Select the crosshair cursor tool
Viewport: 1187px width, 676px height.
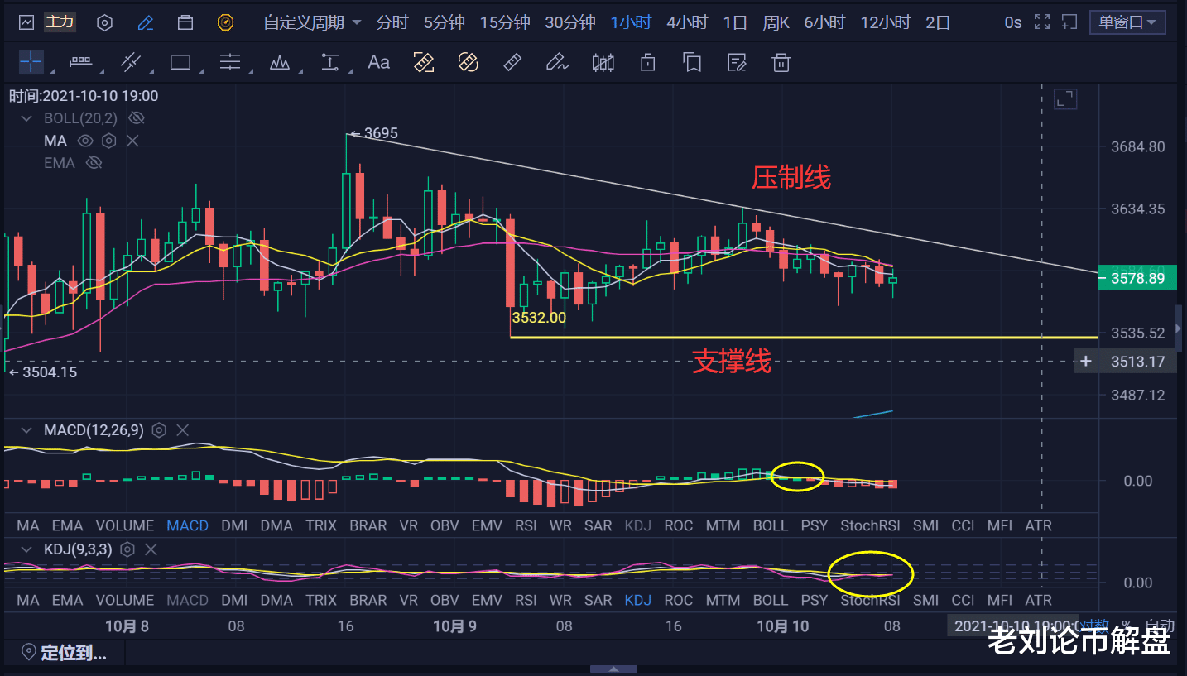point(31,62)
